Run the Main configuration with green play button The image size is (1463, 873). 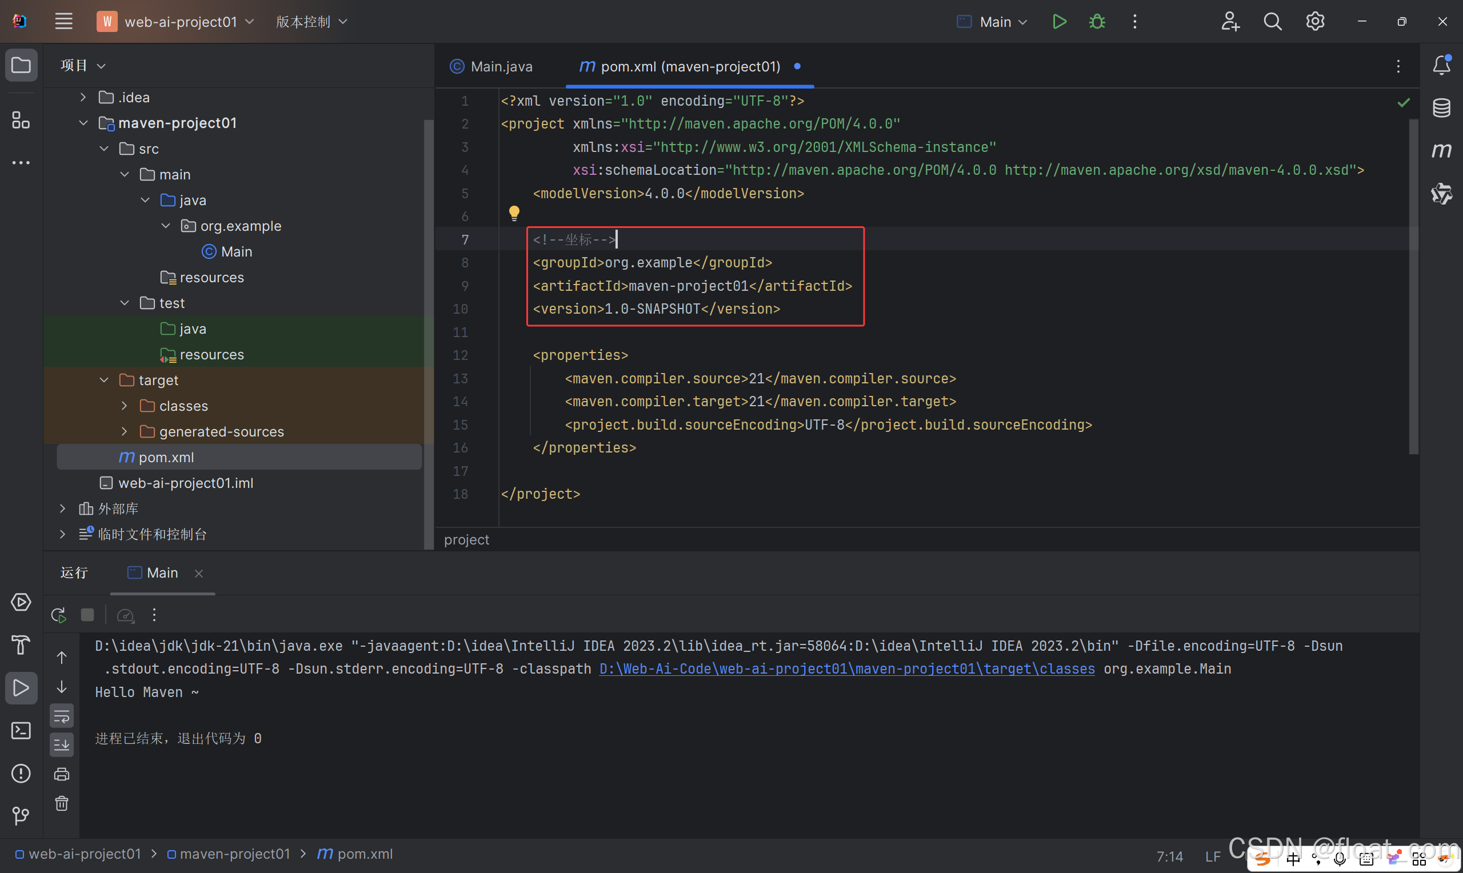click(1059, 22)
